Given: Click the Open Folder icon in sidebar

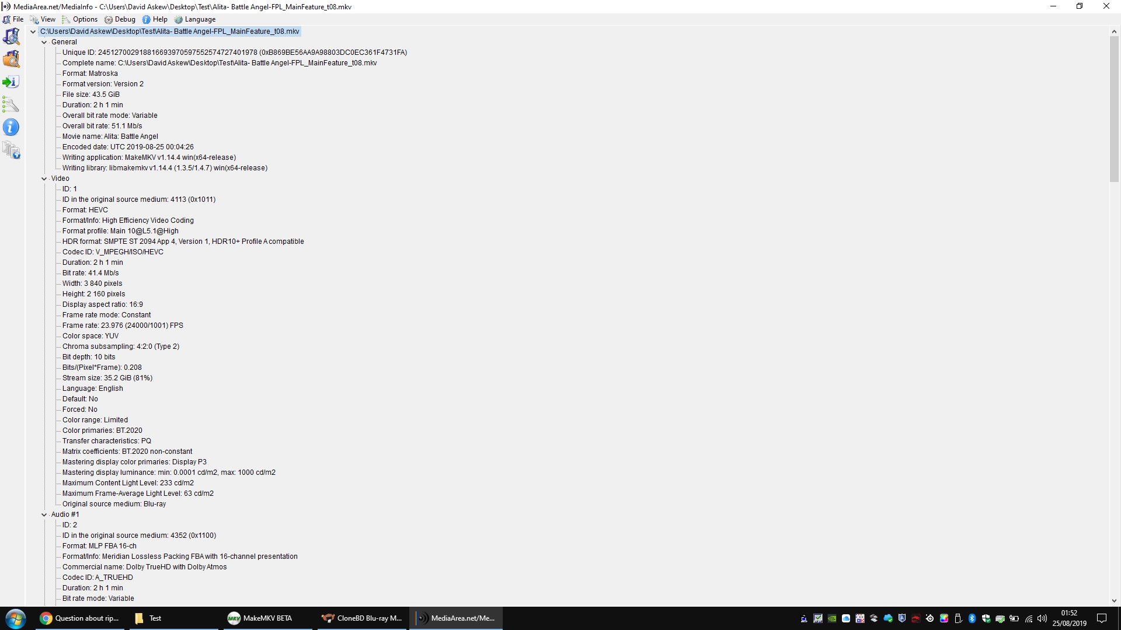Looking at the screenshot, I should point(11,59).
